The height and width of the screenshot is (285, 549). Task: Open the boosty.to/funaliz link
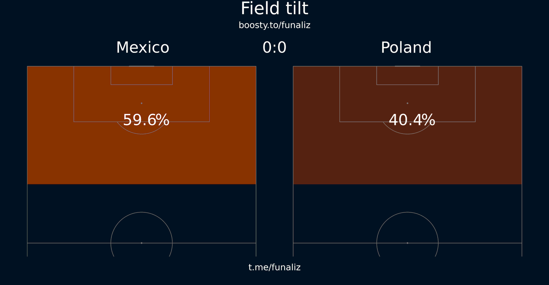tap(274, 25)
